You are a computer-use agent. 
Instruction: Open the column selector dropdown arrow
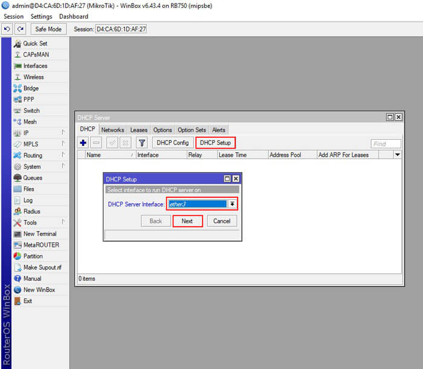(x=398, y=155)
